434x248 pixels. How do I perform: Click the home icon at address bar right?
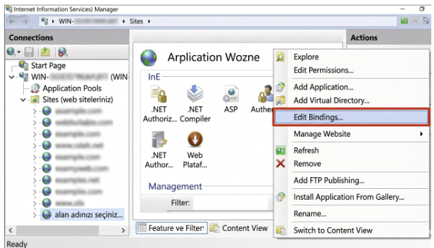click(426, 21)
